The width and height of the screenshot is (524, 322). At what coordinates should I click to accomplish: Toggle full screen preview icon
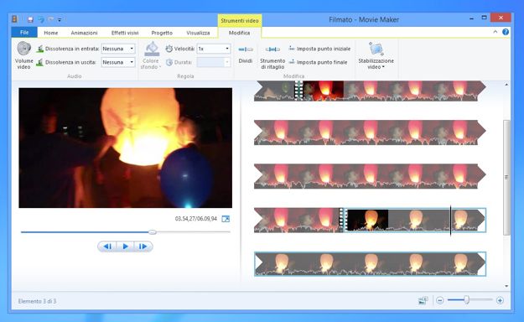coord(226,219)
